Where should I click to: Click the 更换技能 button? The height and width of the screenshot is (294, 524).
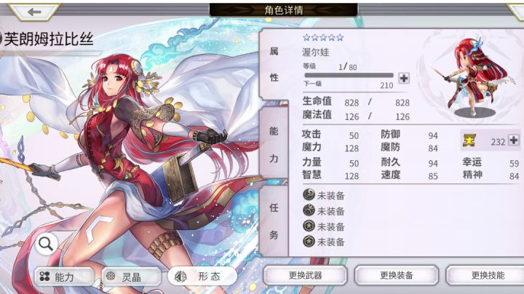click(486, 276)
